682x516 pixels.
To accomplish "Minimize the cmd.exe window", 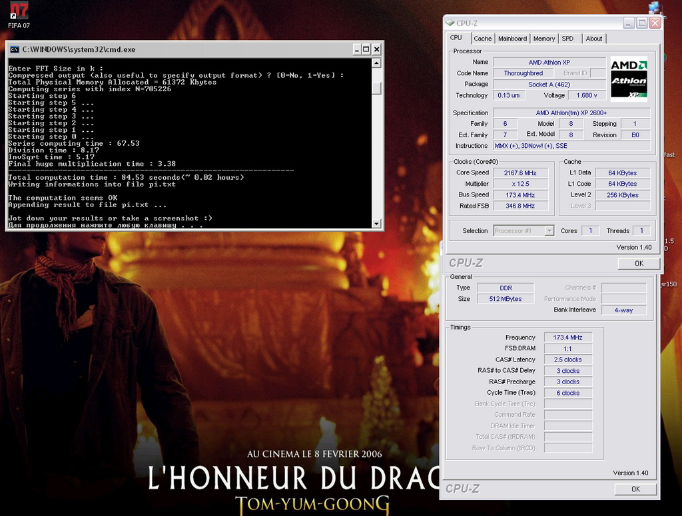I will tap(356, 49).
